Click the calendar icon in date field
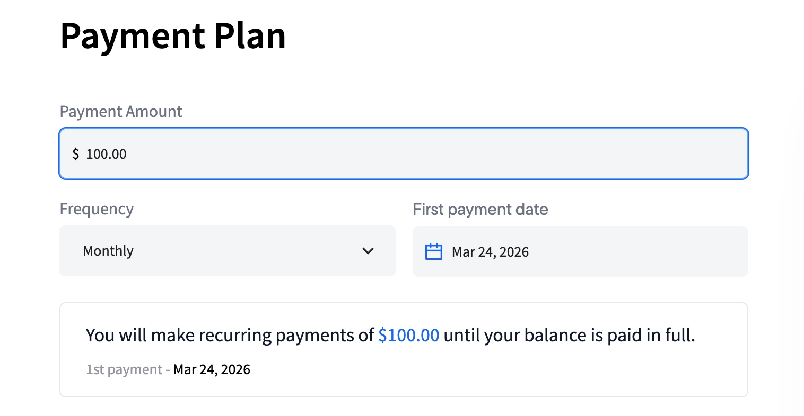The image size is (804, 416). coord(434,251)
